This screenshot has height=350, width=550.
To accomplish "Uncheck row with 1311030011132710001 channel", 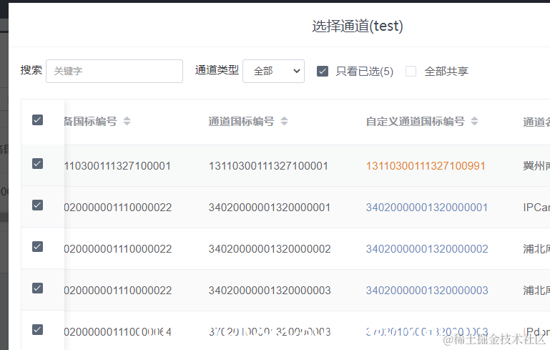I will 37,164.
